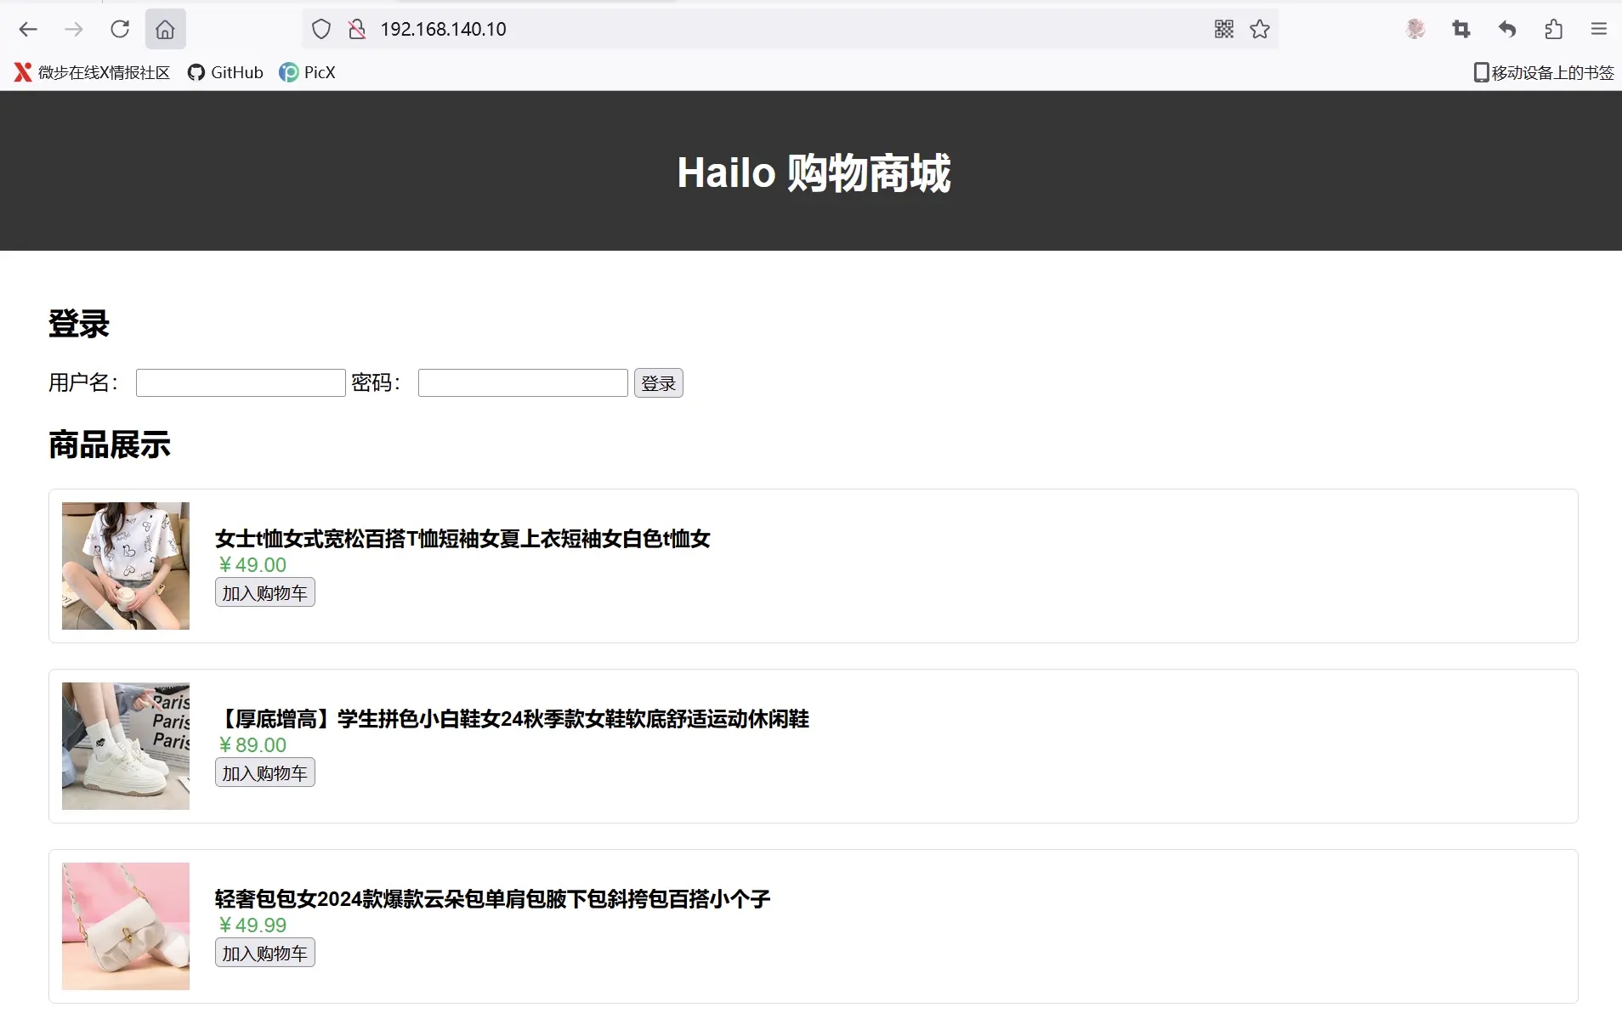Image resolution: width=1622 pixels, height=1030 pixels.
Task: Open the PicX bookmark
Action: (x=308, y=72)
